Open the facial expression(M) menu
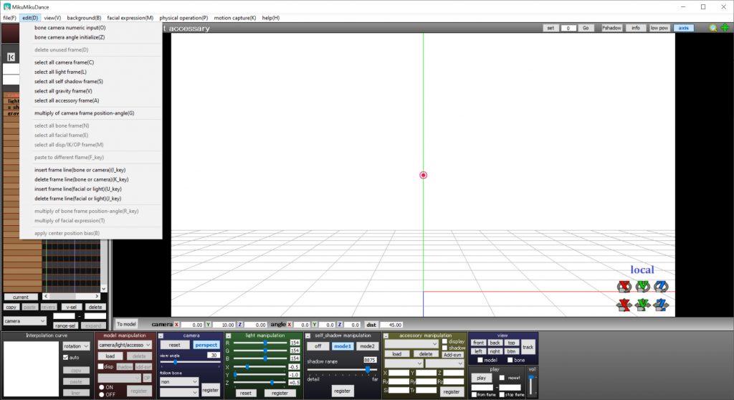The width and height of the screenshot is (734, 400). tap(130, 18)
